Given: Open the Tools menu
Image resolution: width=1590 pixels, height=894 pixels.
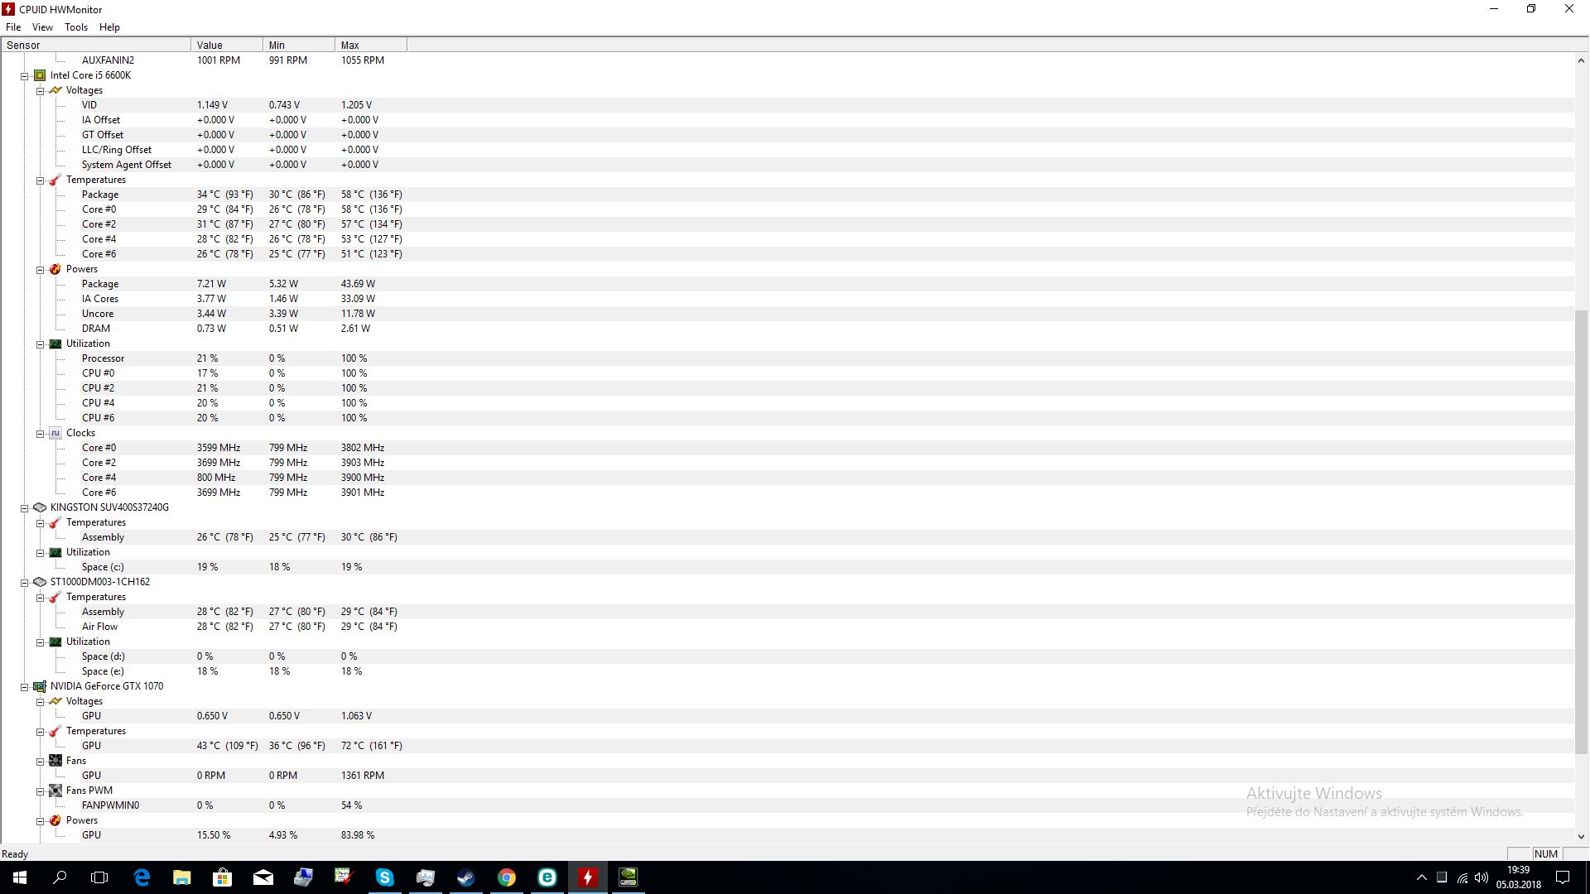Looking at the screenshot, I should pyautogui.click(x=76, y=27).
